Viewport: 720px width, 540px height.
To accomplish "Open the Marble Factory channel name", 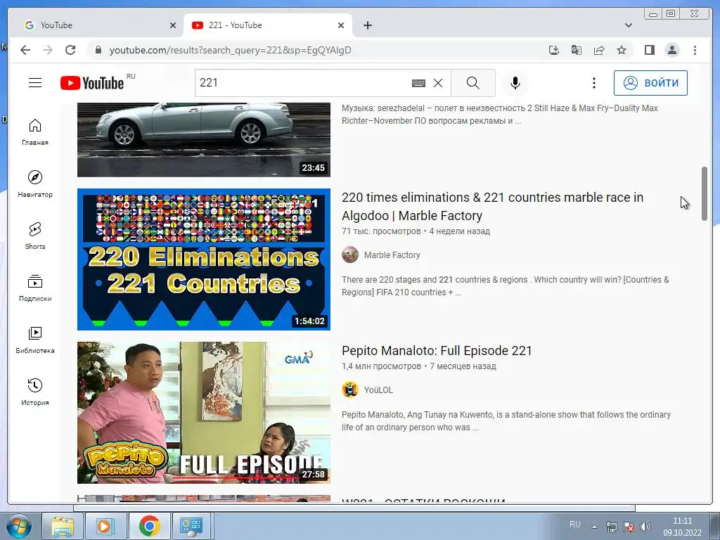I will click(392, 255).
